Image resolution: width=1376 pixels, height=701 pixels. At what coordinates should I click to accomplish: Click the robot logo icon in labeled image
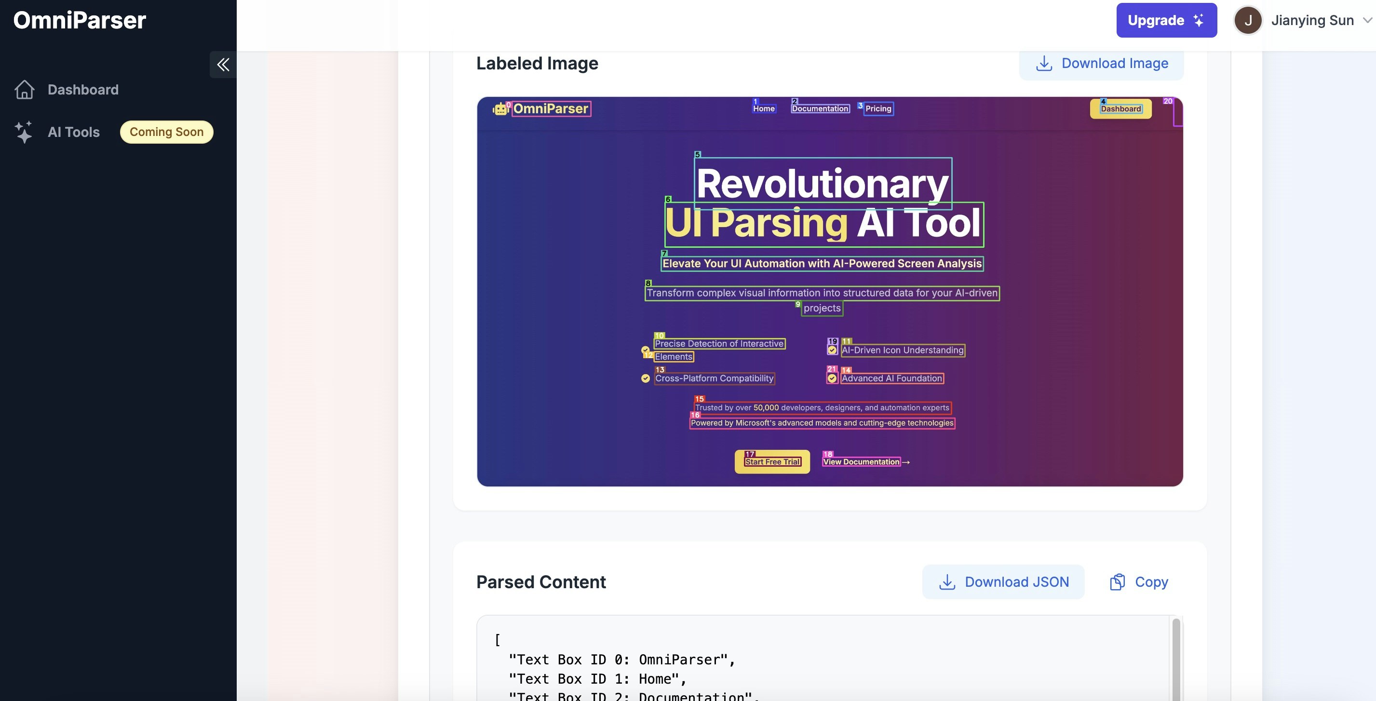click(x=500, y=109)
